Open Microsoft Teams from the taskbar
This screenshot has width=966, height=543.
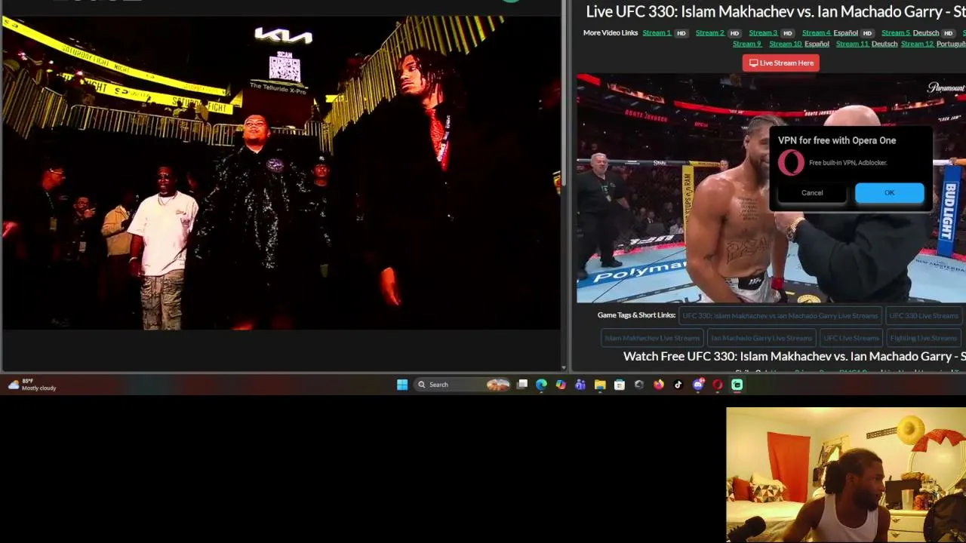click(580, 385)
